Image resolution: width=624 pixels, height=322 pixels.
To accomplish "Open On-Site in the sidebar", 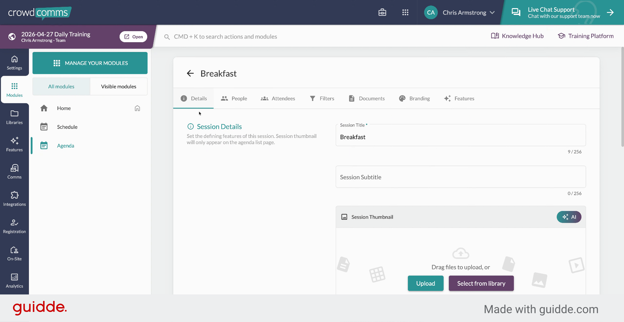I will click(14, 254).
